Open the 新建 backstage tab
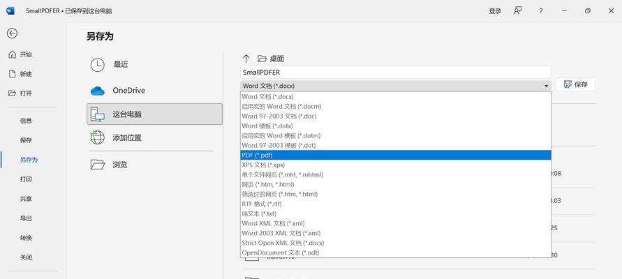This screenshot has width=622, height=279. pyautogui.click(x=26, y=74)
